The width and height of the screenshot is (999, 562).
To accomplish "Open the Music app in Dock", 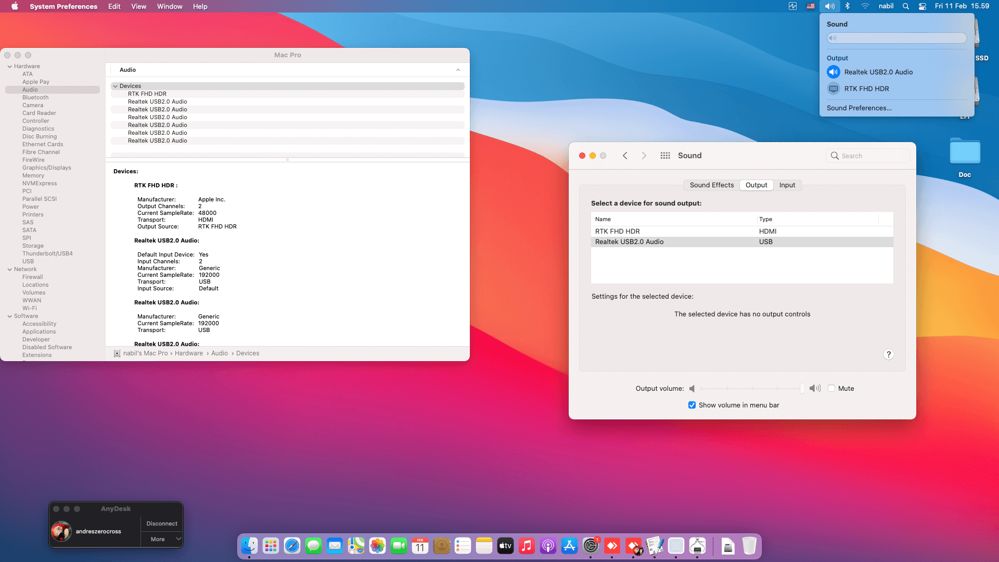I will click(x=527, y=546).
